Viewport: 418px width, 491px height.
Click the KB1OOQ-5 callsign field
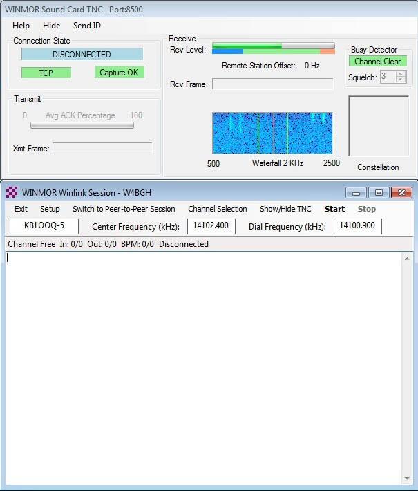[44, 226]
